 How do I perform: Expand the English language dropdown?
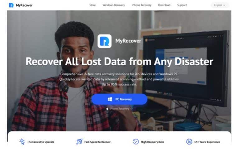(x=220, y=5)
